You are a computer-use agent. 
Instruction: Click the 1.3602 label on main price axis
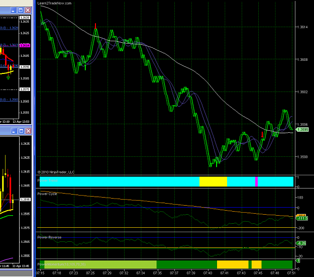click(302, 92)
